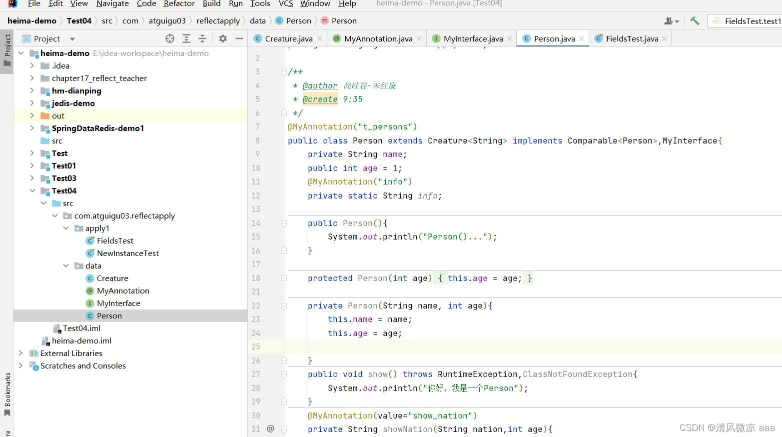This screenshot has width=782, height=437.
Task: Click the atguigu03 breadcrumb
Action: 167,21
